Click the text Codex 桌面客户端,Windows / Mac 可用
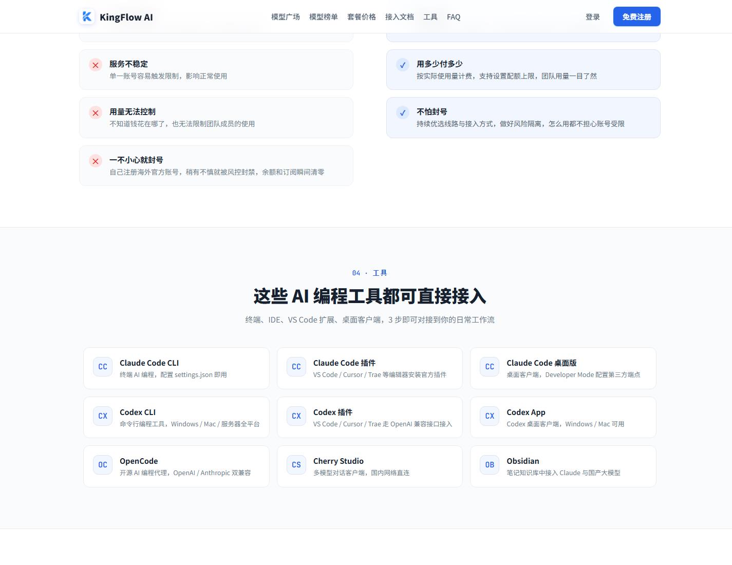 565,424
